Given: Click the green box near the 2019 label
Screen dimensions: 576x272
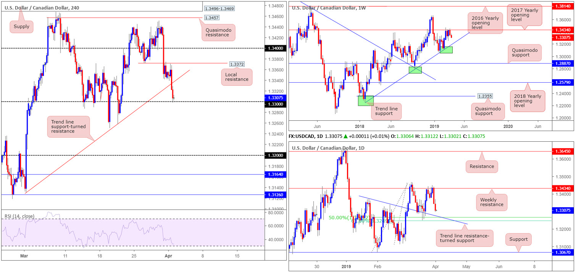Looking at the screenshot, I should (446, 50).
